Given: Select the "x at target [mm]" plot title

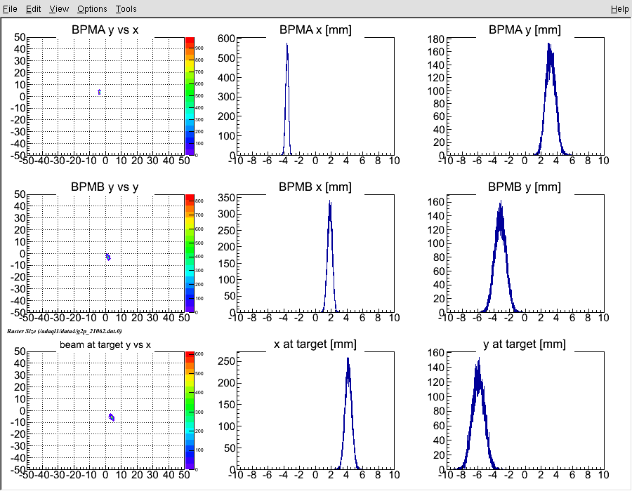Looking at the screenshot, I should 315,344.
